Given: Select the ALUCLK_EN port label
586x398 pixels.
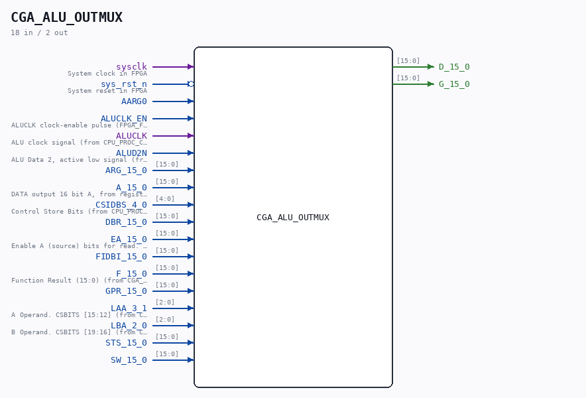Looking at the screenshot, I should coord(124,118).
